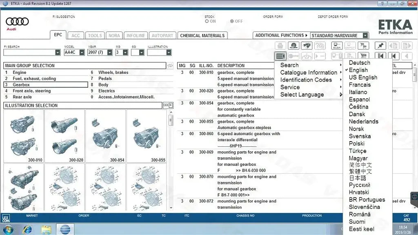Image resolution: width=418 pixels, height=235 pixels.
Task: Choose Deutsch from the language list
Action: pyautogui.click(x=359, y=63)
